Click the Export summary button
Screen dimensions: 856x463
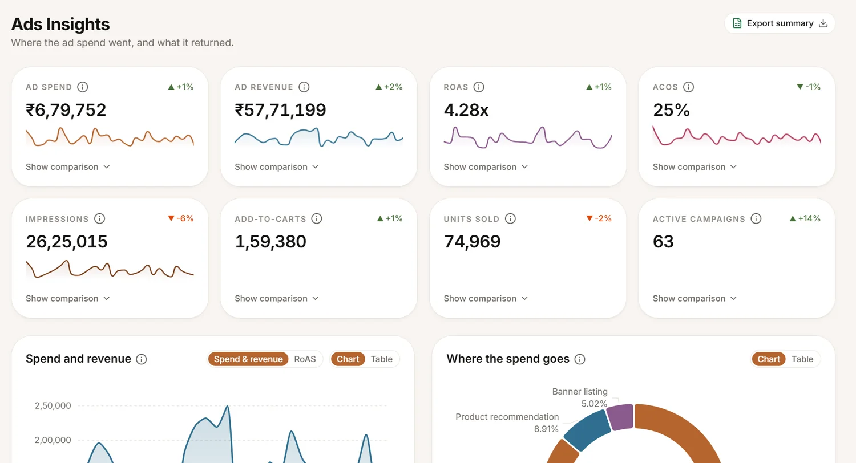coord(780,23)
